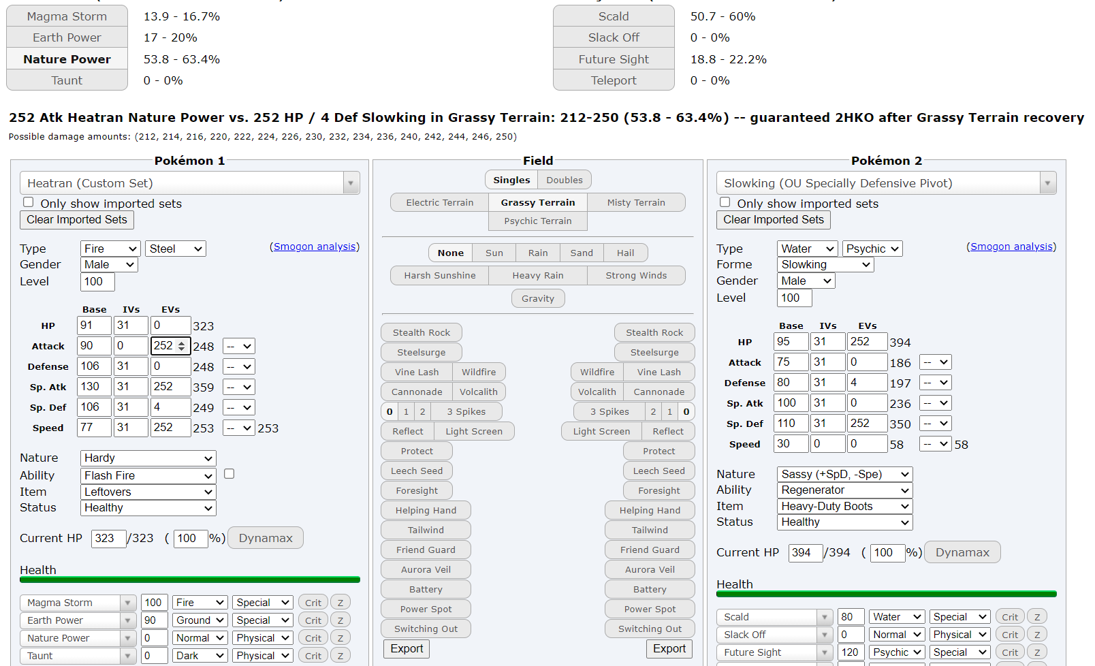The image size is (1095, 666).
Task: Select the Scald move result
Action: point(614,16)
